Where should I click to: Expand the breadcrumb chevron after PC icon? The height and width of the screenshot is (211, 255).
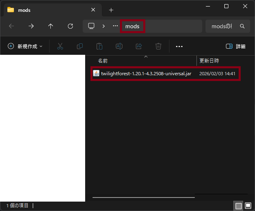[104, 26]
